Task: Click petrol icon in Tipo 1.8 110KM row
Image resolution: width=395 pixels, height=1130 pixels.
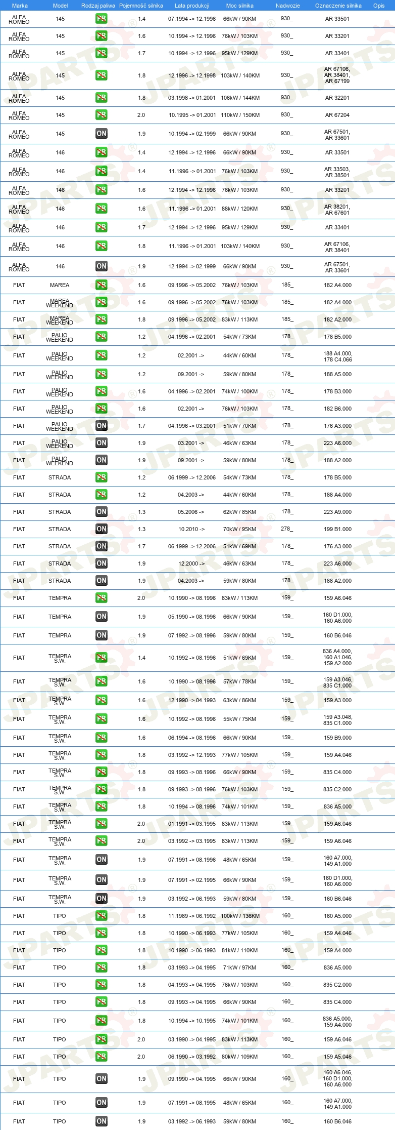Action: click(102, 950)
